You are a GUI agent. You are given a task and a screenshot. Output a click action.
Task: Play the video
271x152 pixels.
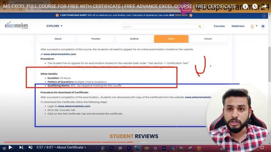tap(10, 147)
